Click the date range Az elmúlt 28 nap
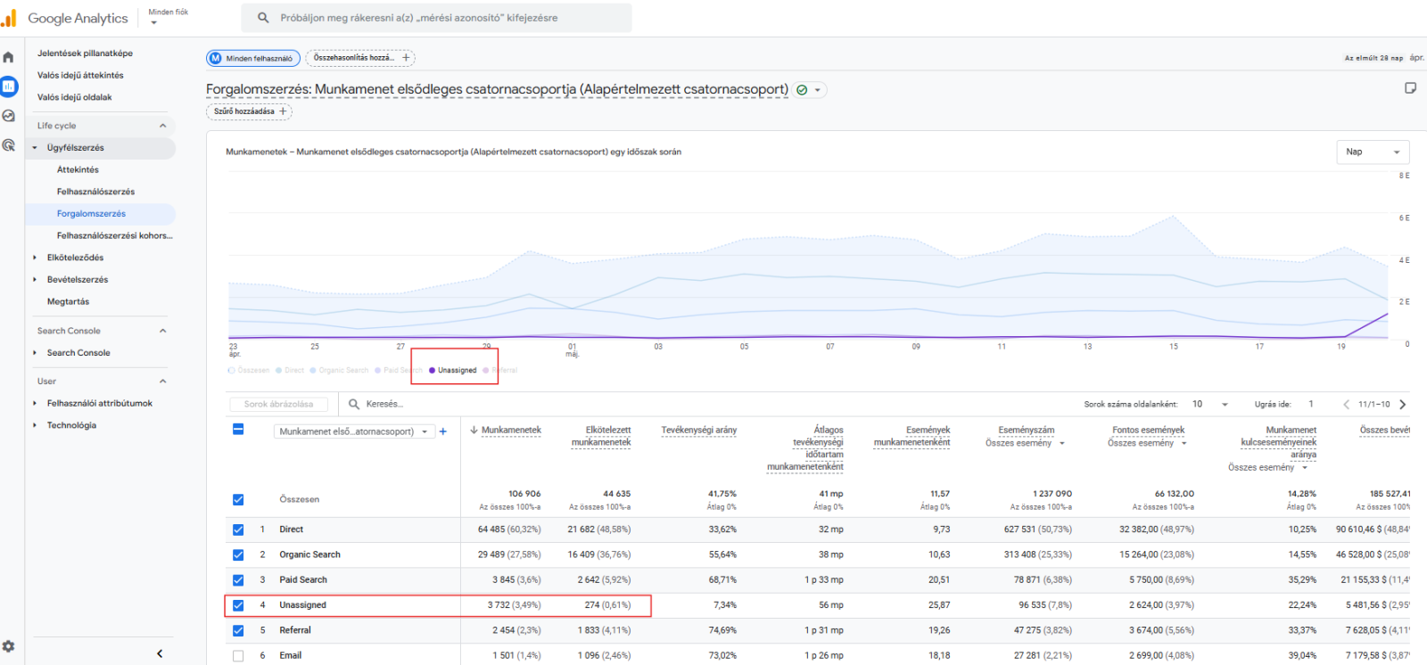Viewport: 1427px width, 665px height. [x=1373, y=58]
